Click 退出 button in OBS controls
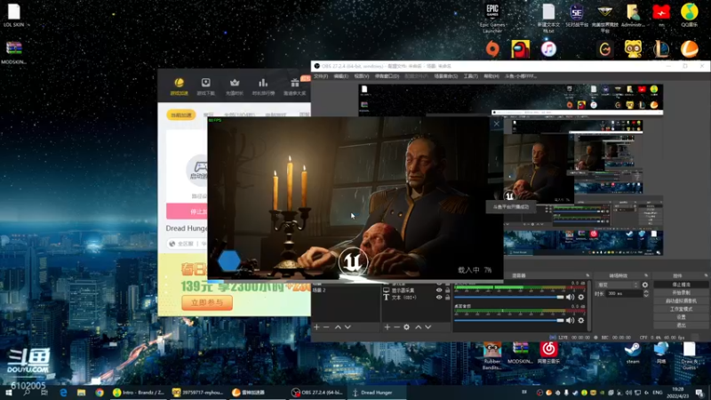The image size is (711, 400). tap(681, 325)
